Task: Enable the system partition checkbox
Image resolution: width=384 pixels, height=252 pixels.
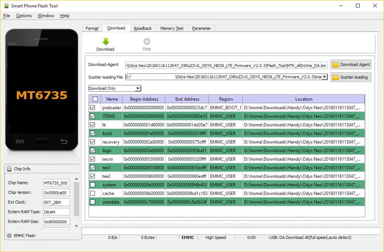Action: click(93, 185)
